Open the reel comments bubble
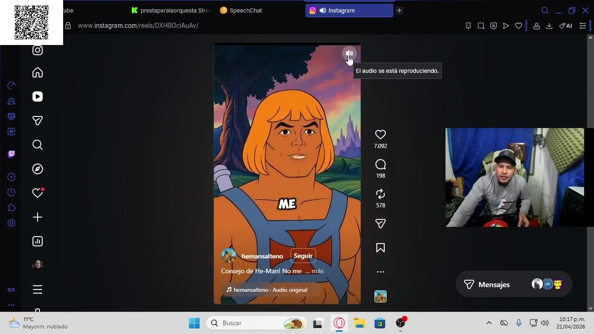This screenshot has width=594, height=334. pos(381,164)
